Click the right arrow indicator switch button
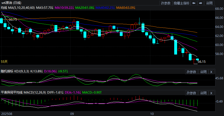Screen dimensions: 224x116 pyautogui.click(x=201, y=3)
